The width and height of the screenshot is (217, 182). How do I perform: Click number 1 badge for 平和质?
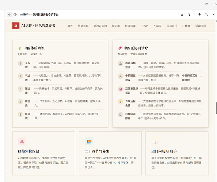[20, 63]
